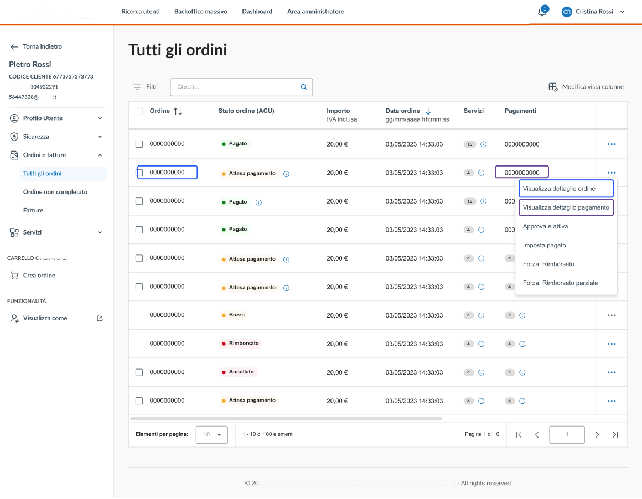Check the first Pagato order row checkbox

139,144
